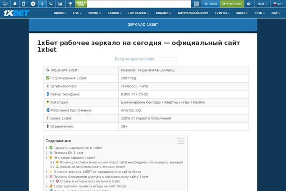
Task: Expand the Казино menu
Action: (x=114, y=13)
